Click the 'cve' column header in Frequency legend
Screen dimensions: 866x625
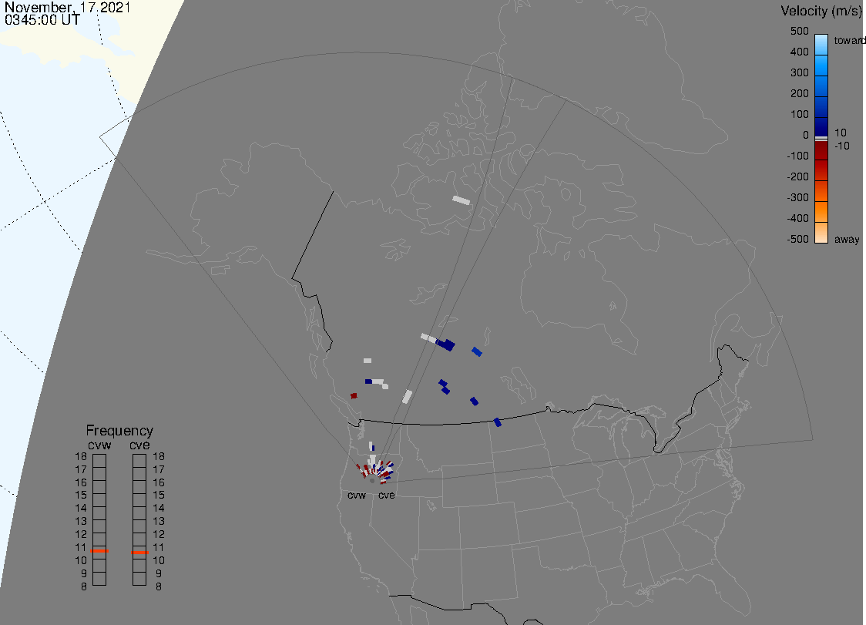pyautogui.click(x=139, y=445)
